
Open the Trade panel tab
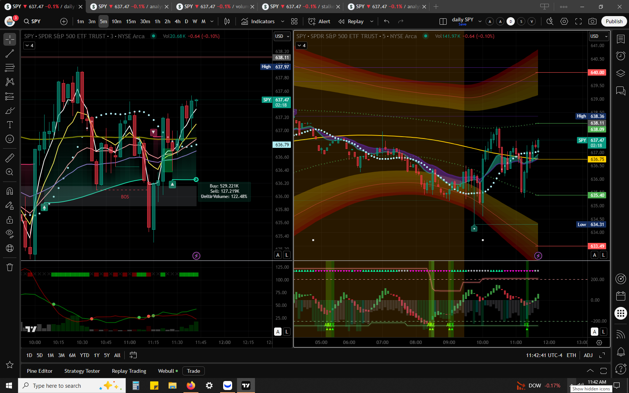tap(193, 371)
